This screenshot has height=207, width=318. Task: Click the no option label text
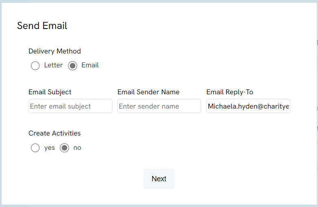pyautogui.click(x=77, y=148)
